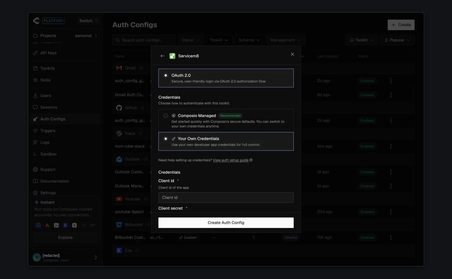
Task: Click the Logs icon in sidebar
Action: pyautogui.click(x=35, y=142)
